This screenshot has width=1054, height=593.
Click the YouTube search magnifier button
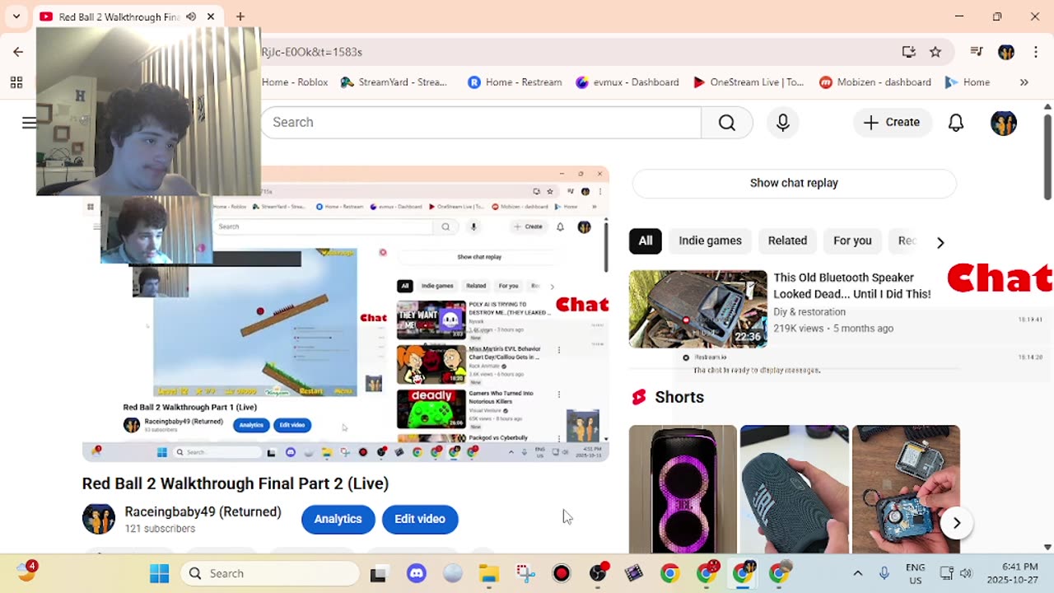click(727, 122)
